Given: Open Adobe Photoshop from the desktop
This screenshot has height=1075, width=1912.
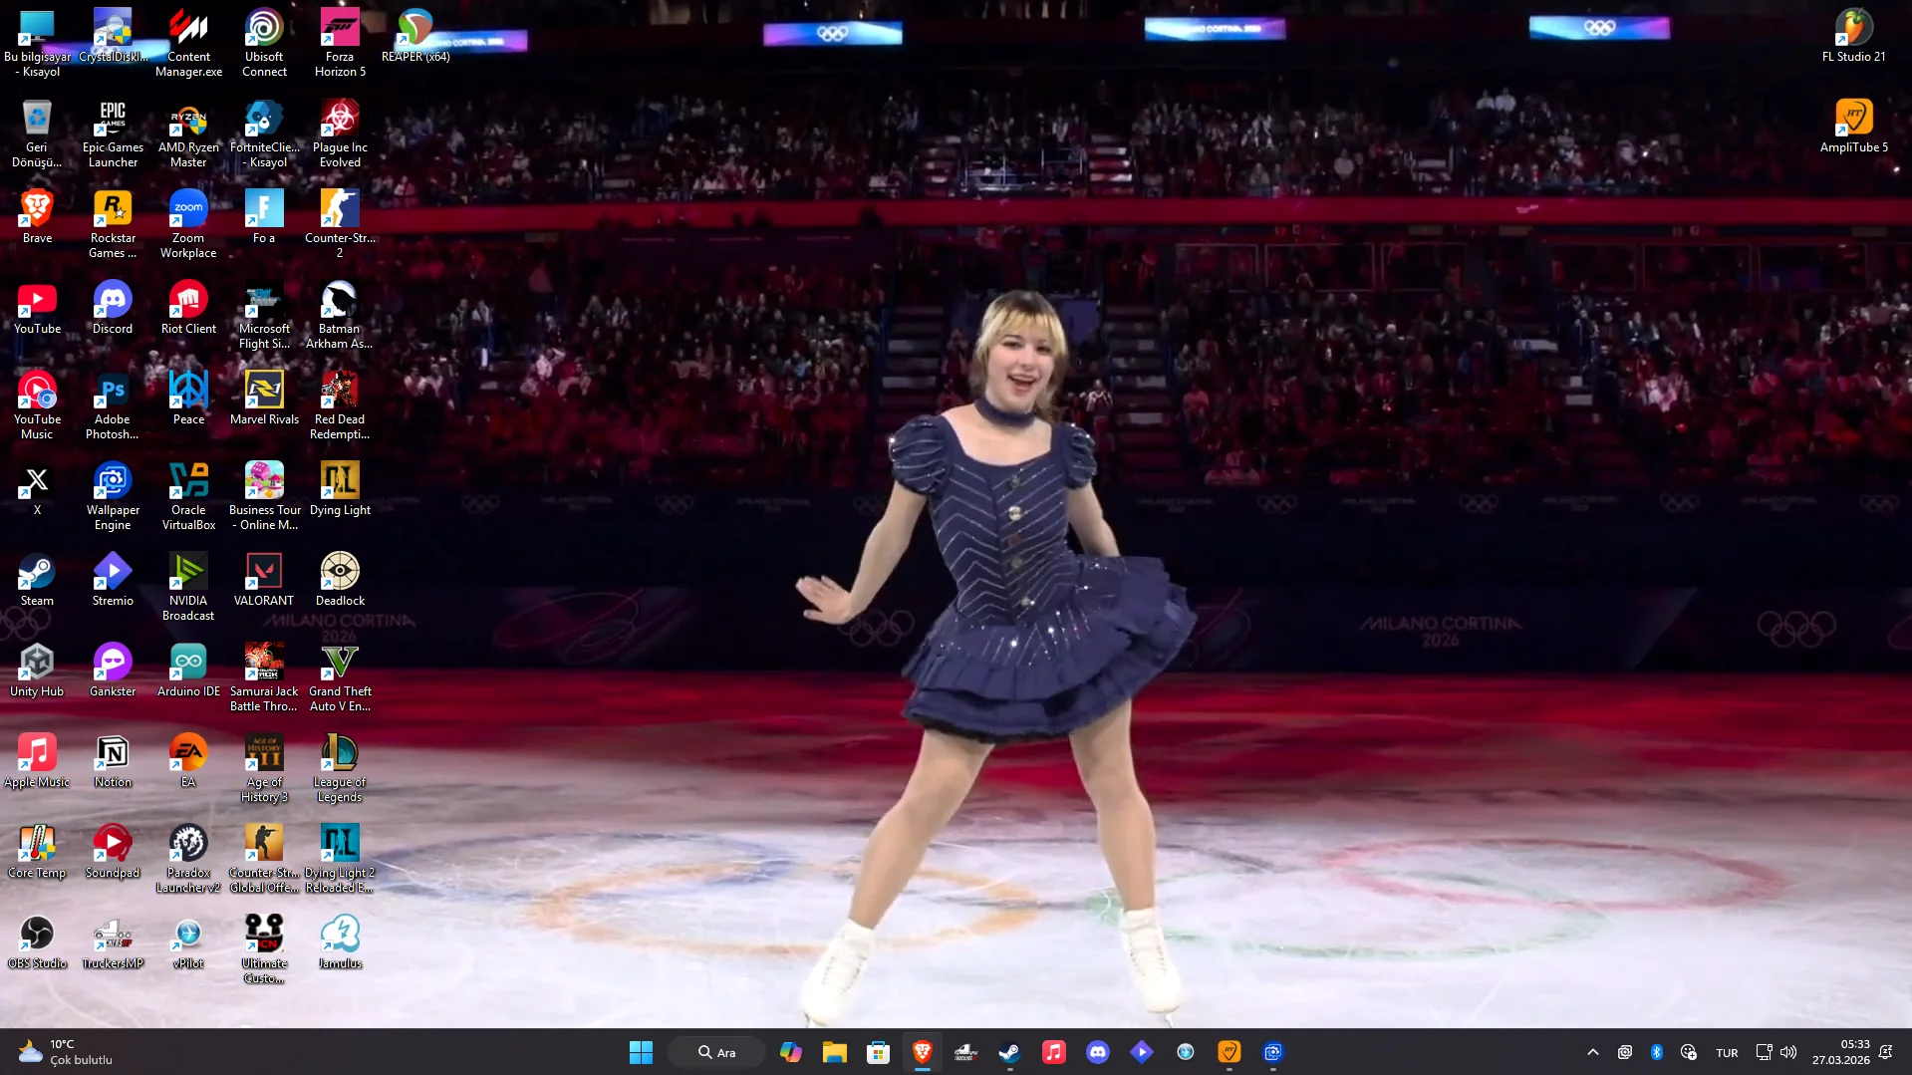Looking at the screenshot, I should pos(112,389).
